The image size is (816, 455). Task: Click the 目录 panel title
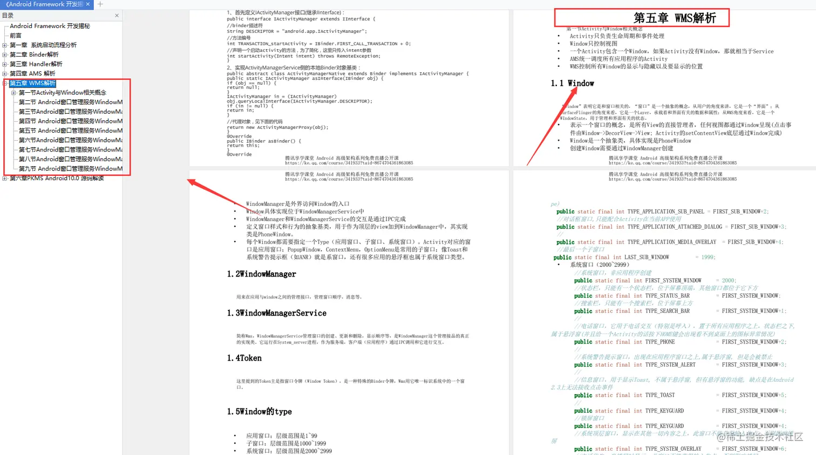[8, 16]
